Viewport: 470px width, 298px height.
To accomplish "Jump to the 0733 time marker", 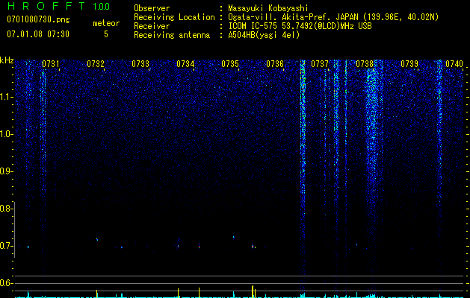I will 140,64.
